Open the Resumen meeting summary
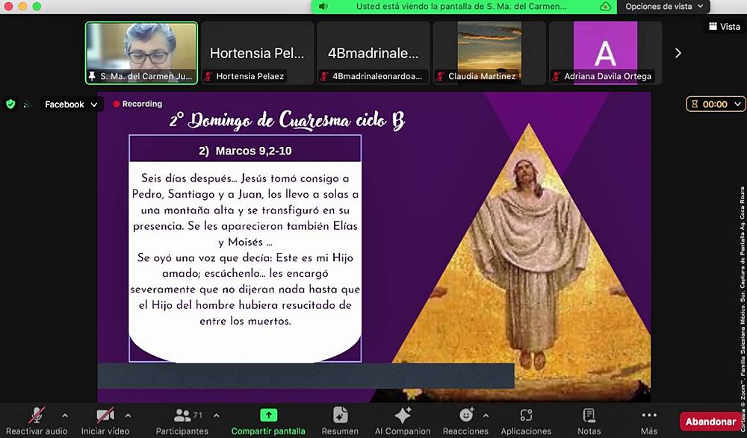 click(x=340, y=422)
